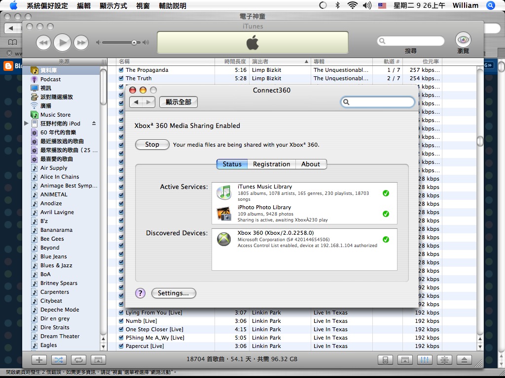This screenshot has height=378, width=505.
Task: Uncheck Lying From You [Live] checkbox
Action: 121,313
